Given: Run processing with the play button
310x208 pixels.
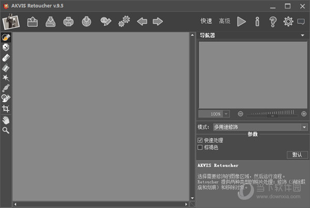Looking at the screenshot, I should click(x=241, y=21).
